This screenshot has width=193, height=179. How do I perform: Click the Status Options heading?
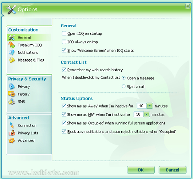click(x=77, y=98)
